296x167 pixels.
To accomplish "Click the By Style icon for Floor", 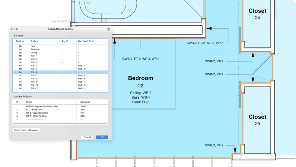I will [x=21, y=46].
